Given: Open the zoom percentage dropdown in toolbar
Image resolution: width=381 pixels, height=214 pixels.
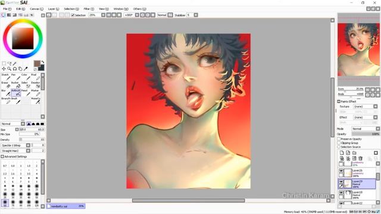Looking at the screenshot, I should coord(103,15).
